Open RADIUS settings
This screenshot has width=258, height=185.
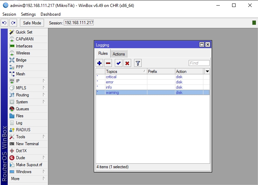28,130
